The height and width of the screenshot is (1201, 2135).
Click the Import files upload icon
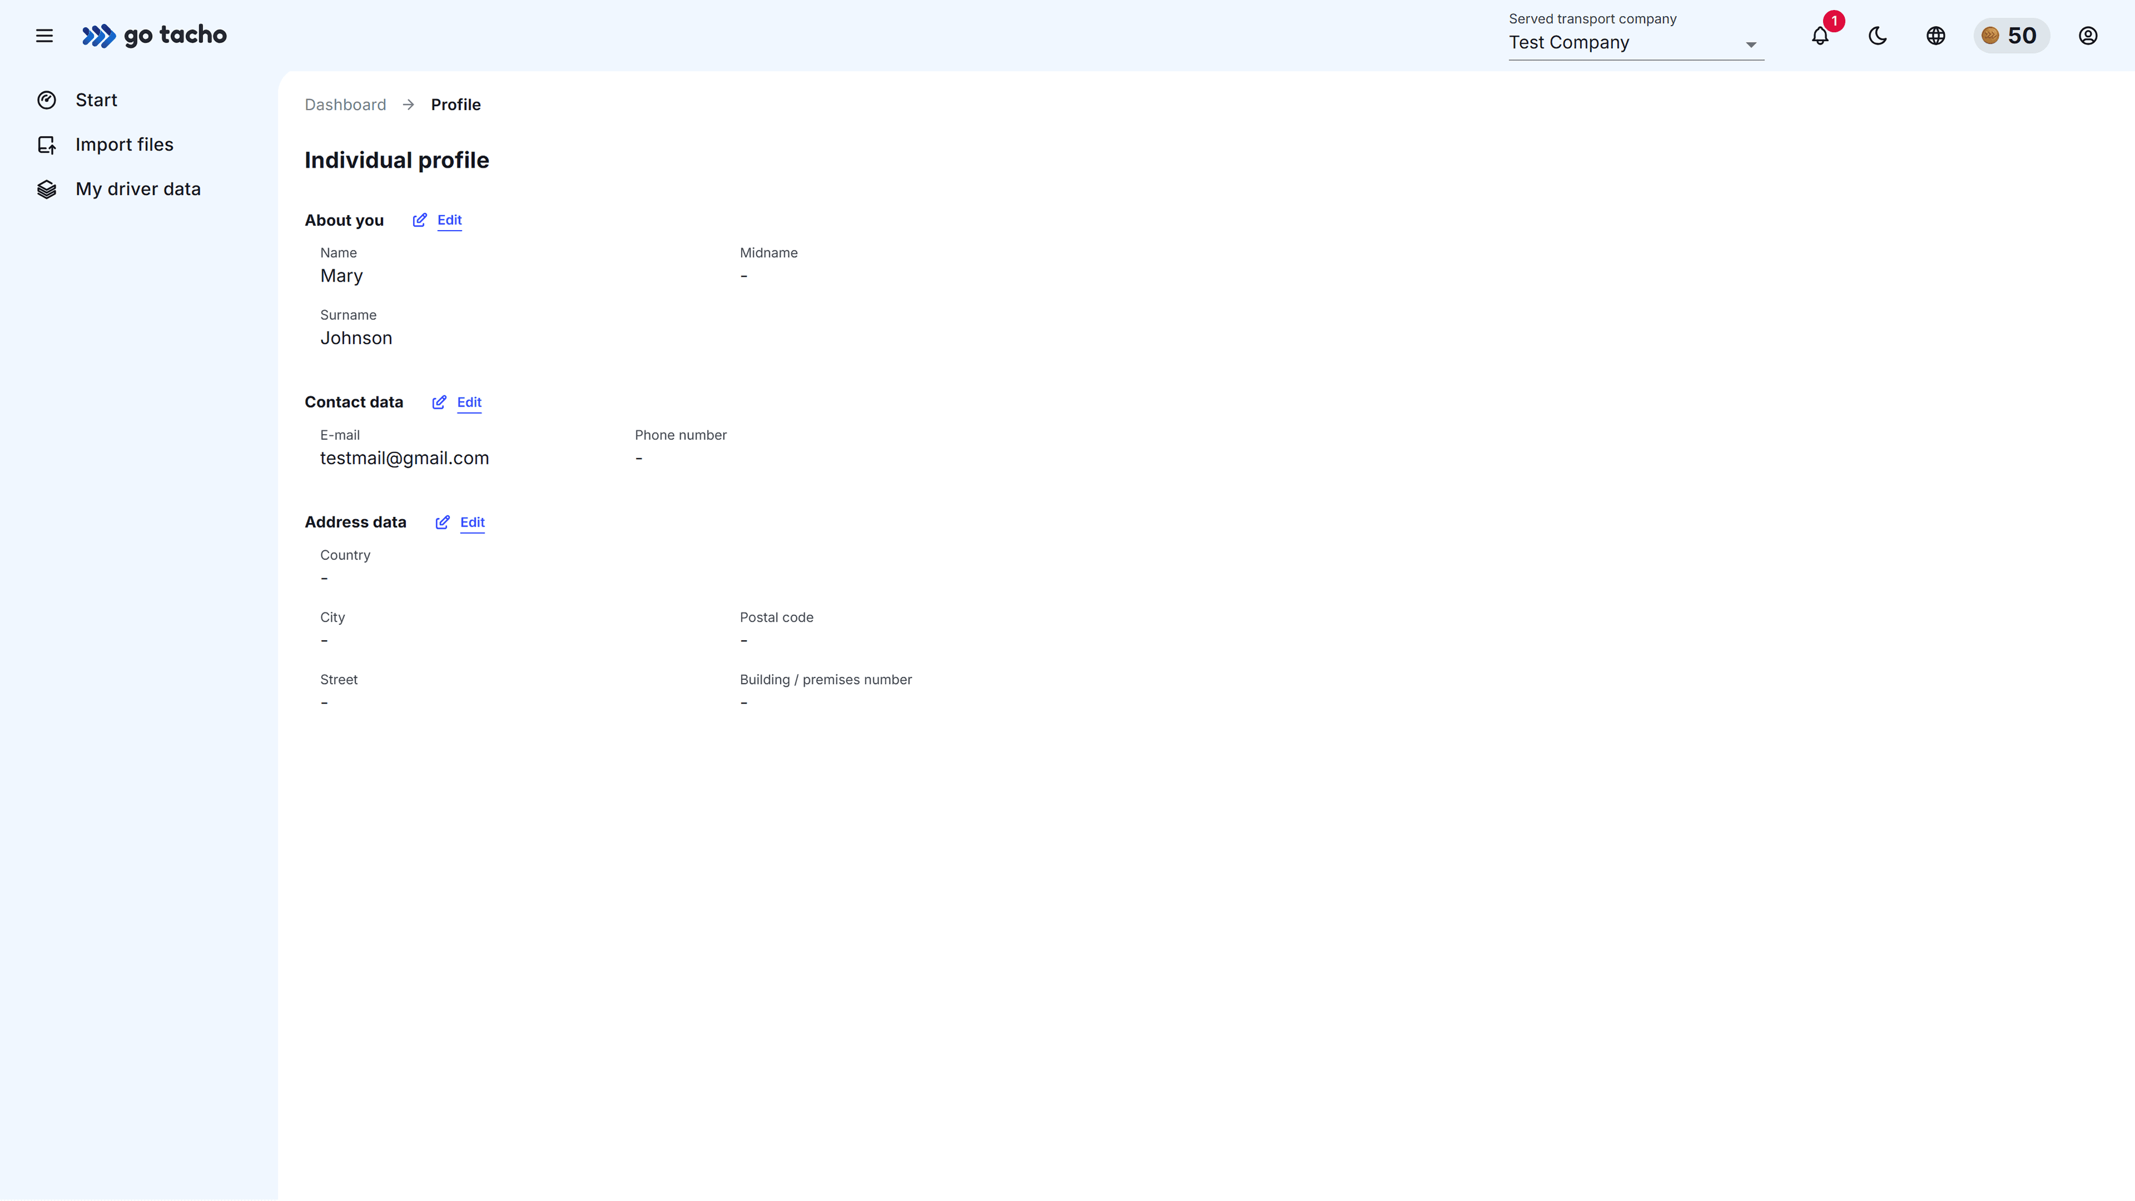point(46,145)
